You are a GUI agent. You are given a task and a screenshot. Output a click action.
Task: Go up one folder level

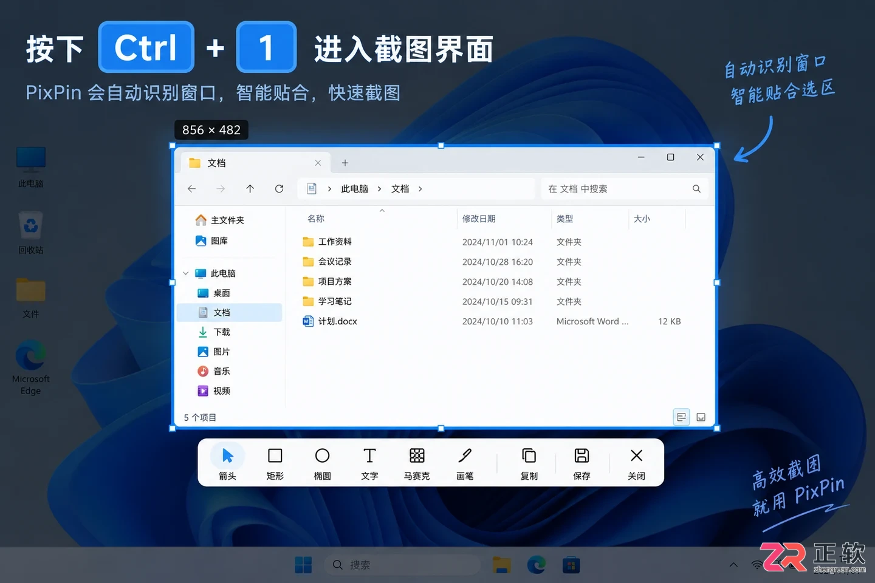(250, 189)
